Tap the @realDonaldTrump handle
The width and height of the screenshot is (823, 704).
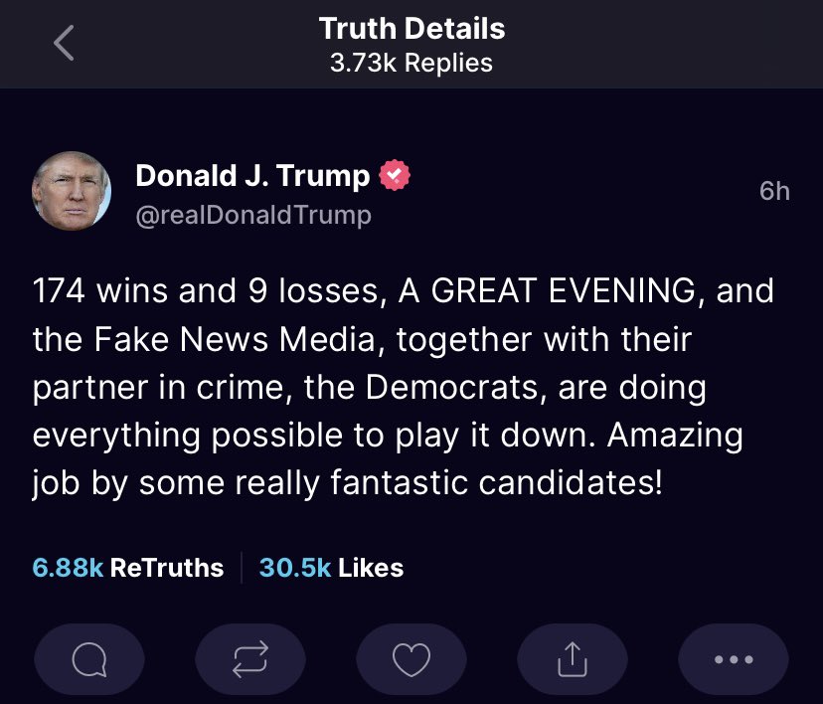coord(252,214)
